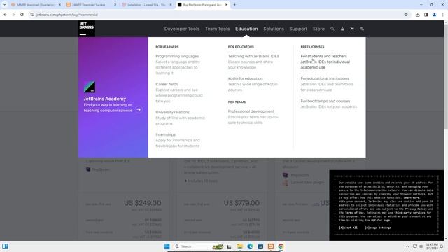Select the Education menu

pyautogui.click(x=246, y=29)
